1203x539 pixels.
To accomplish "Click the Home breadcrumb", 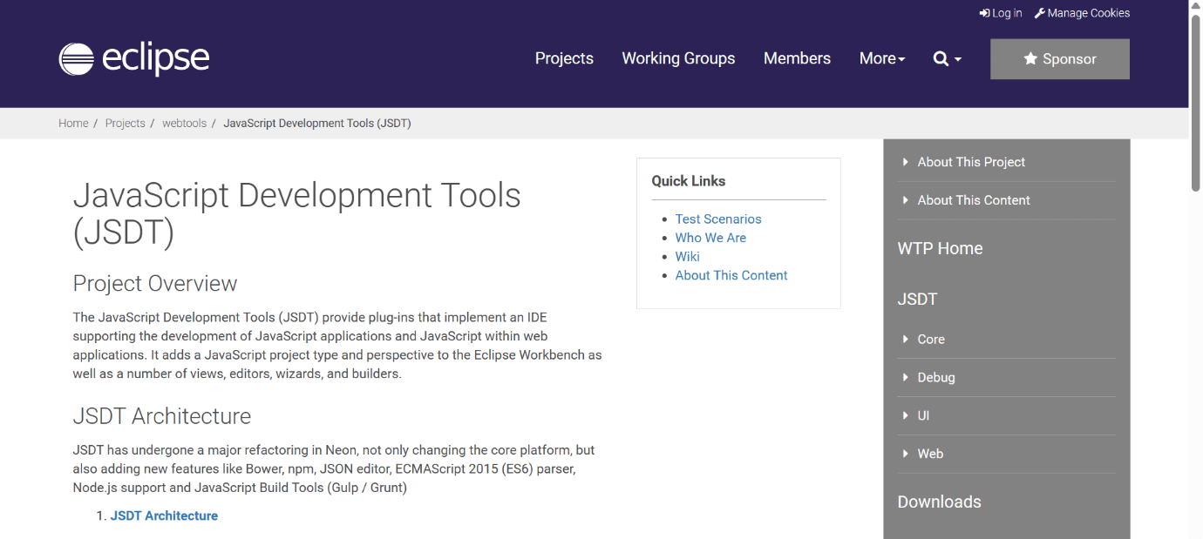I will tap(73, 124).
